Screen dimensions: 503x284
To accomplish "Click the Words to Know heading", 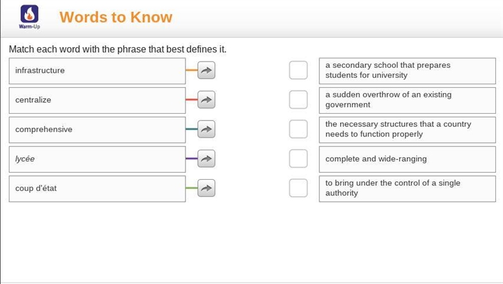I will coord(116,17).
